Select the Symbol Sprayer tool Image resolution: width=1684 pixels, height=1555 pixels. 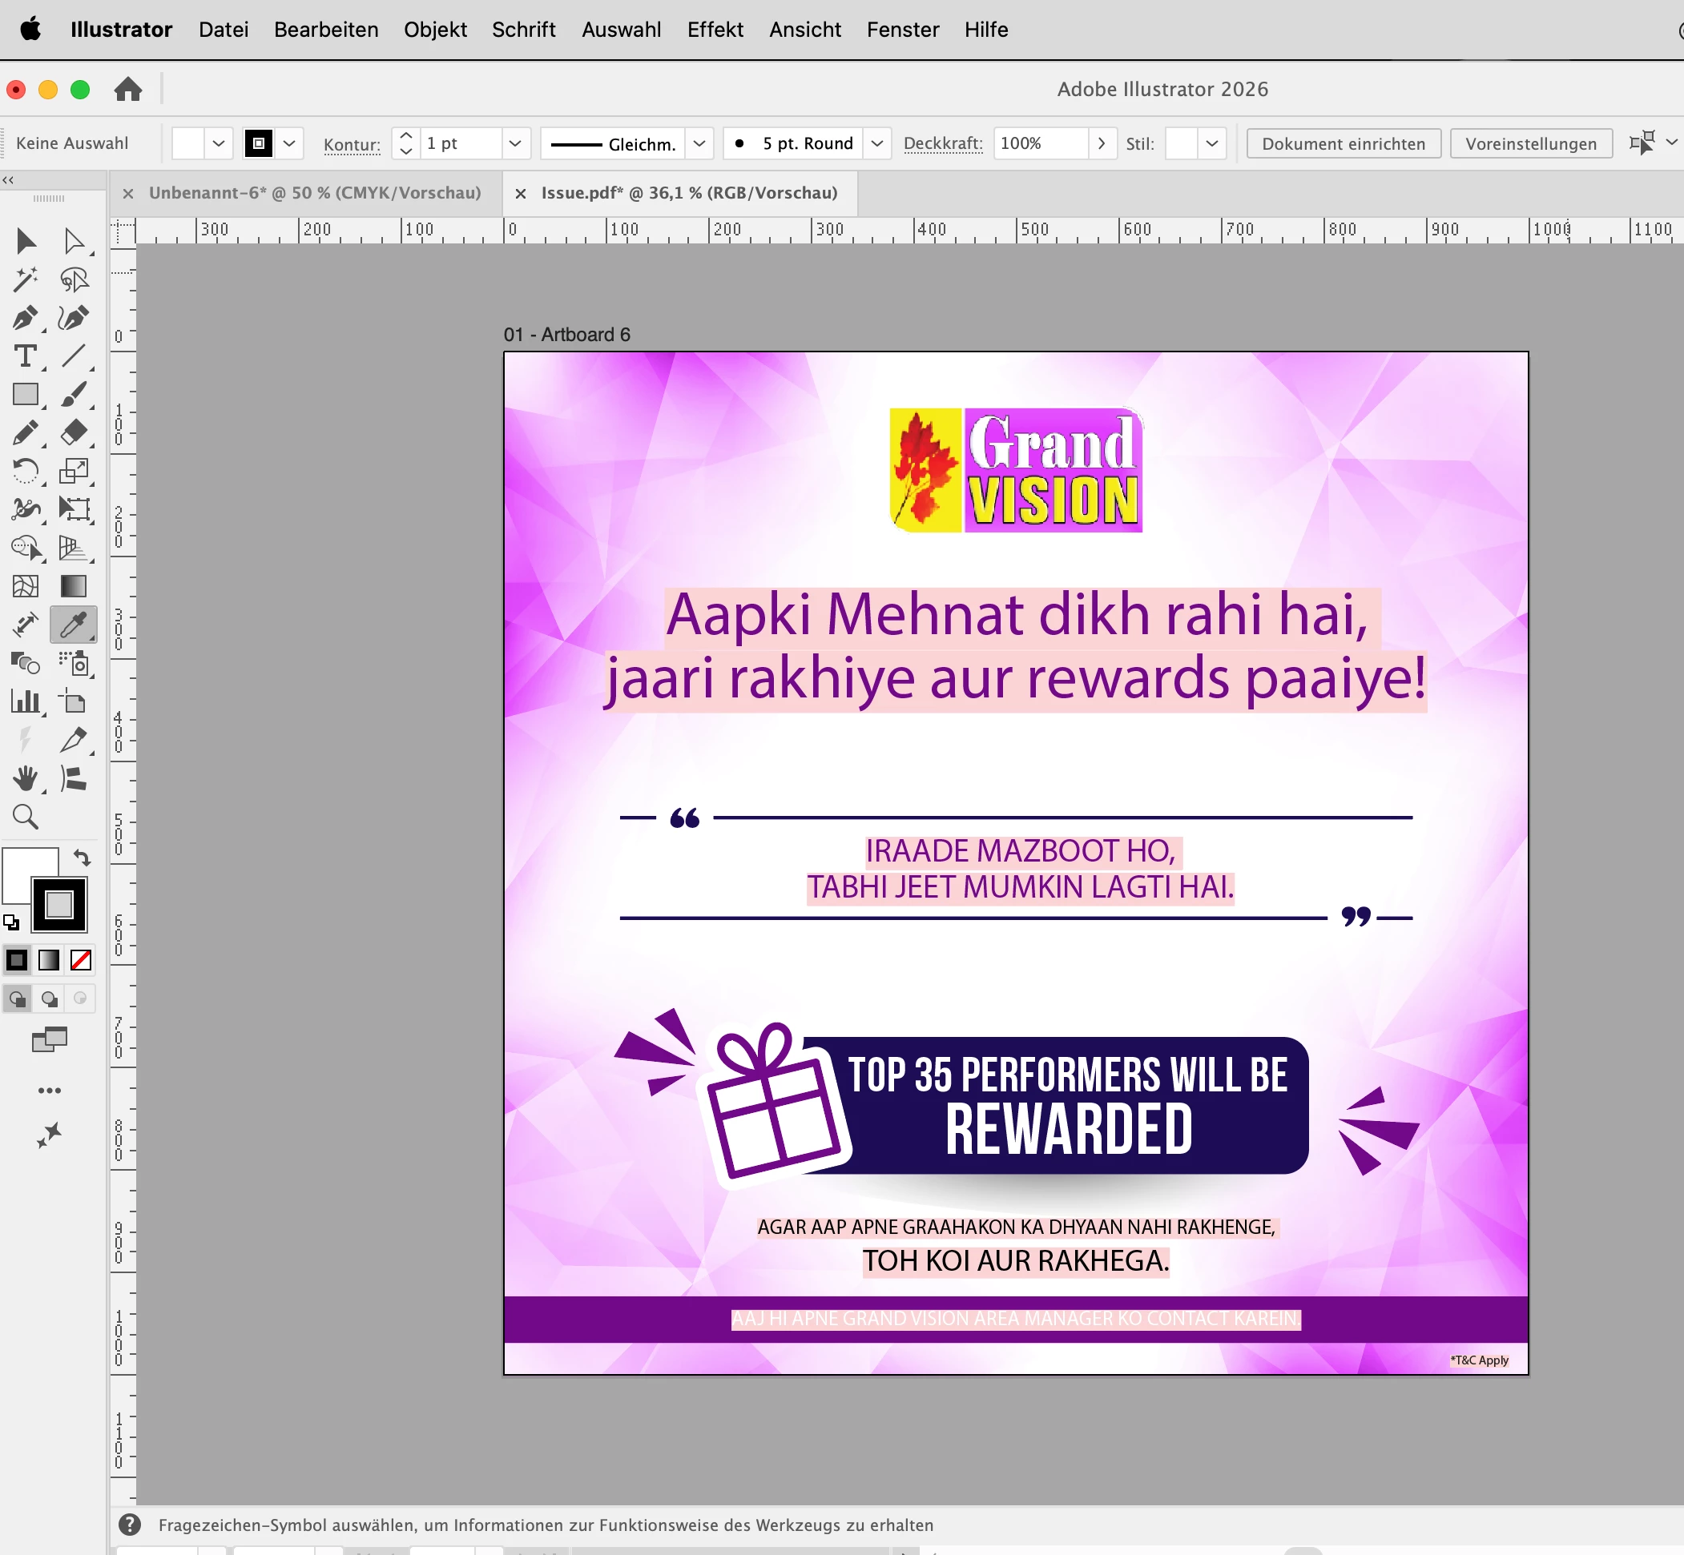pyautogui.click(x=74, y=663)
